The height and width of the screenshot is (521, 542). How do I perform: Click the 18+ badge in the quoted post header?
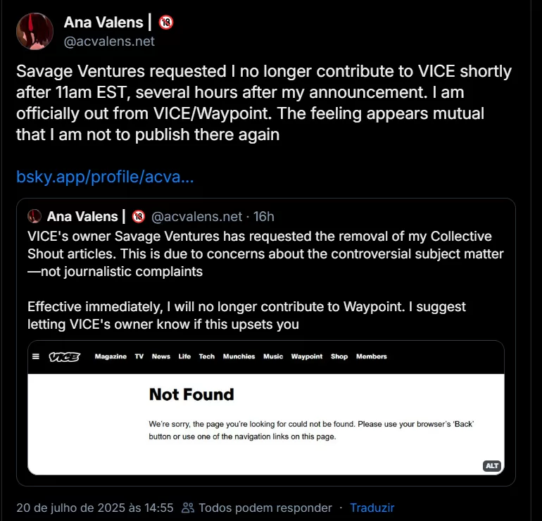pyautogui.click(x=139, y=216)
